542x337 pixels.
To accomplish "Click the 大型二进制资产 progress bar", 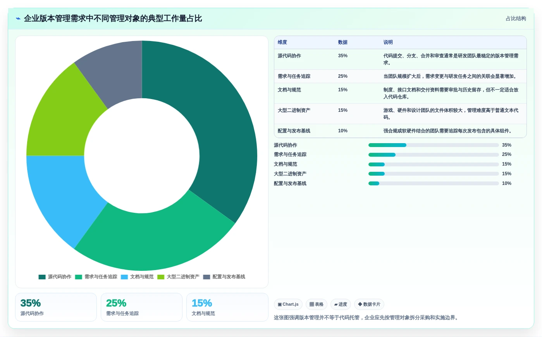I will coord(434,174).
